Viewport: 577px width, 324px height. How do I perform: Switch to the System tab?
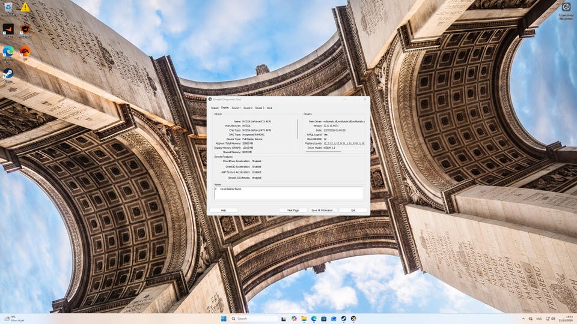pos(215,108)
